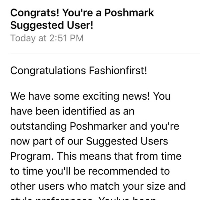This screenshot has height=200, width=200.
Task: Tap 'Suggested Users' in the message body
Action: click(127, 142)
